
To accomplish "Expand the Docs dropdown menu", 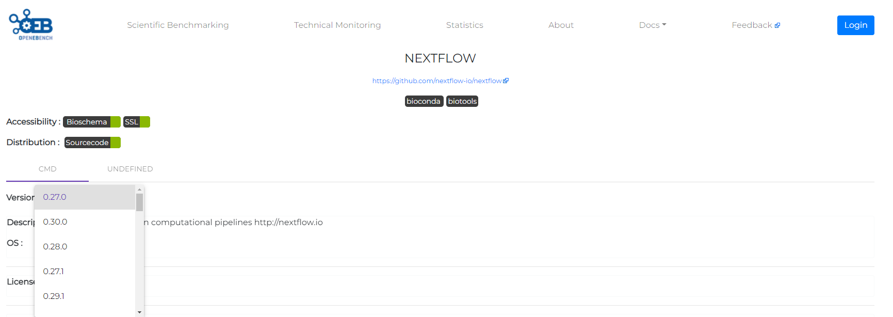I will click(x=653, y=25).
